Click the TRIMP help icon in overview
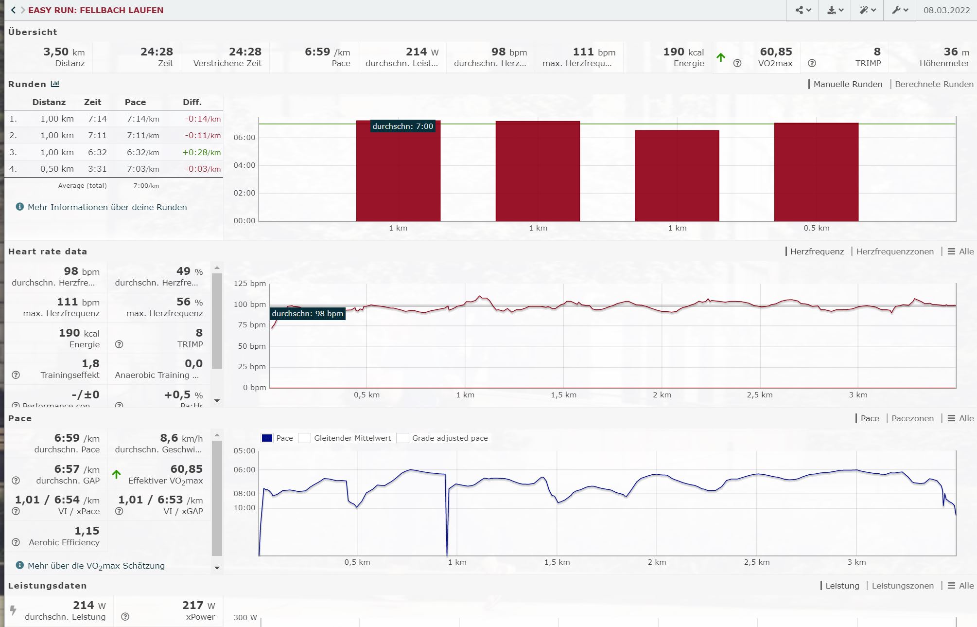The image size is (977, 627). tap(812, 63)
